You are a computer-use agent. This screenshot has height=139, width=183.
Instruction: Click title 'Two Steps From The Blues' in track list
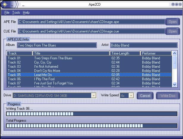point(53,58)
